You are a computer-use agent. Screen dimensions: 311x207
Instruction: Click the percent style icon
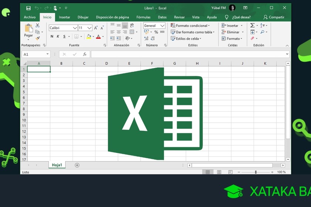(156, 32)
